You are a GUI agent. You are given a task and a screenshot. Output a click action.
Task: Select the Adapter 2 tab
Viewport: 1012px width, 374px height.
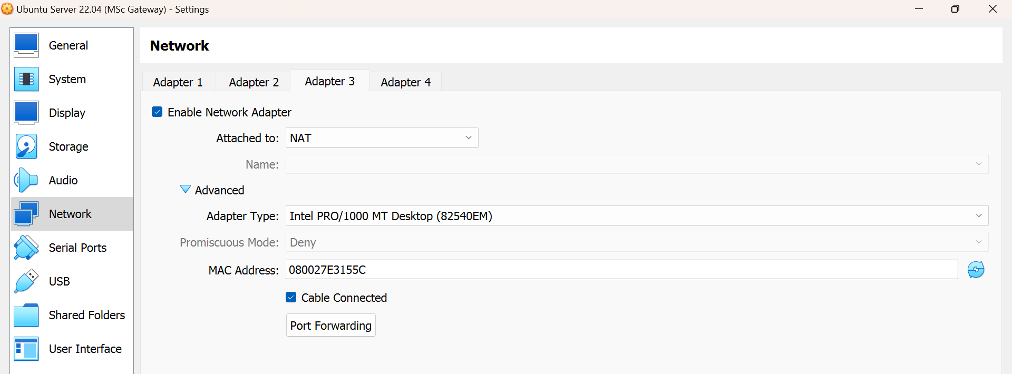click(254, 82)
